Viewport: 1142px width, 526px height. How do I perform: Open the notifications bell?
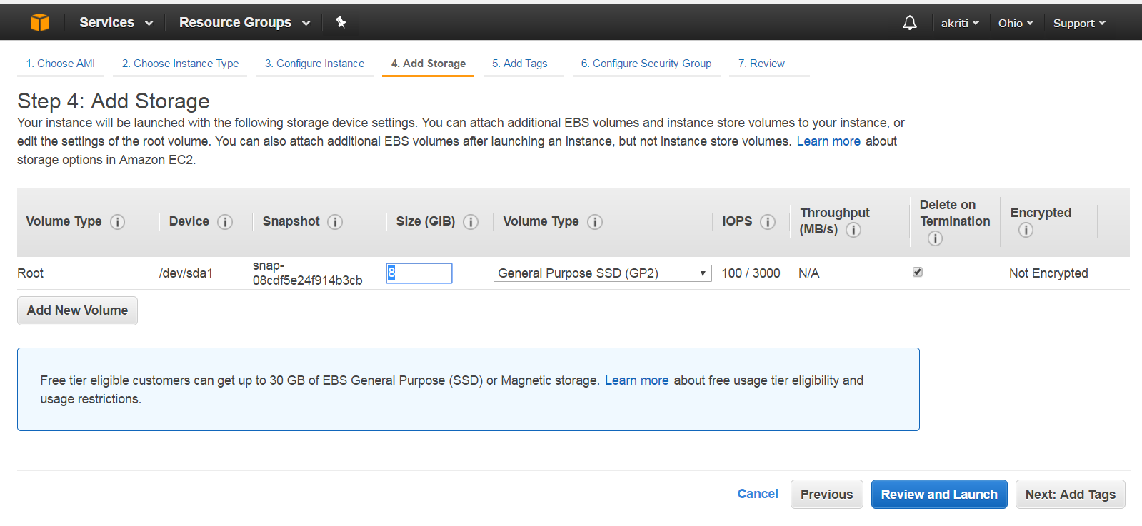pyautogui.click(x=909, y=23)
